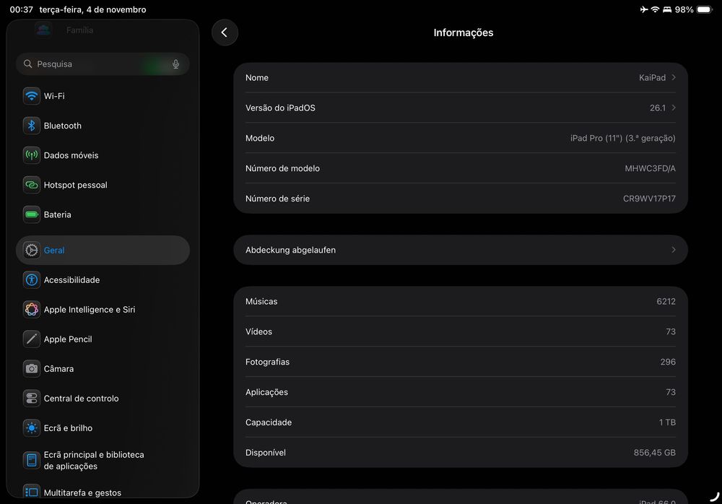The height and width of the screenshot is (504, 722).
Task: Tap Abdeckung abgelaufen text
Action: click(290, 250)
